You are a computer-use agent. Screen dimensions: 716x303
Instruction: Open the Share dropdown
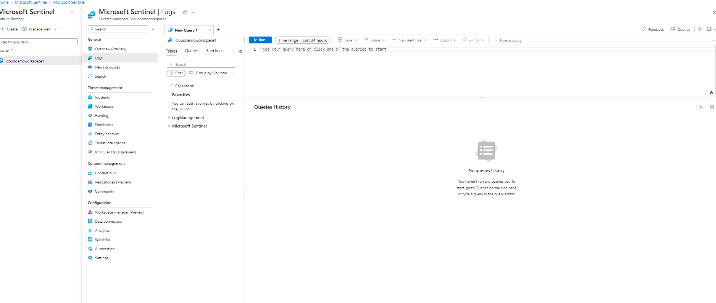374,40
